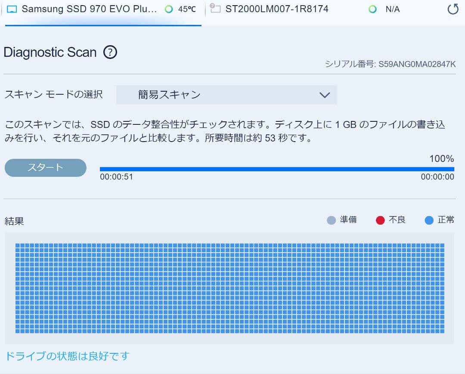Click the 不良 red legend dot
465x374 pixels.
[380, 220]
